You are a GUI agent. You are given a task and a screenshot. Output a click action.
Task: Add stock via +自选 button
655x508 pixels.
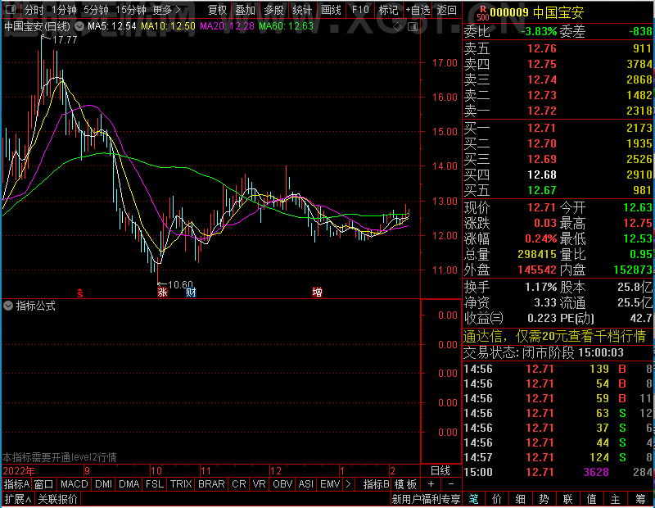(418, 10)
